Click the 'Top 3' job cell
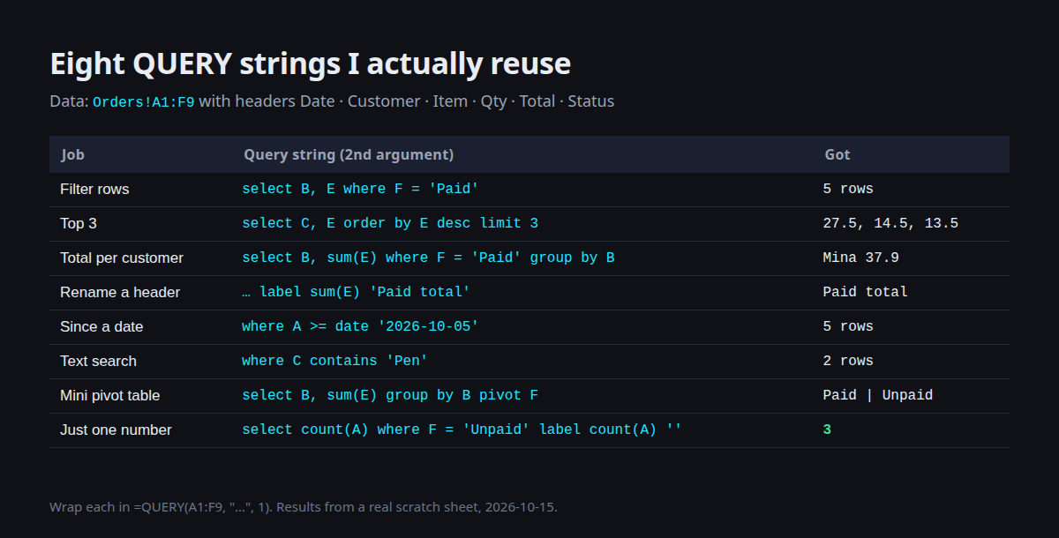The image size is (1059, 538). click(79, 223)
